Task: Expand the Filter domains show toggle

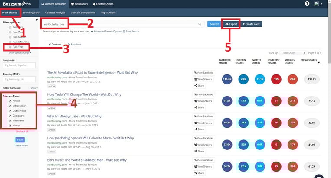Action: 34,88
